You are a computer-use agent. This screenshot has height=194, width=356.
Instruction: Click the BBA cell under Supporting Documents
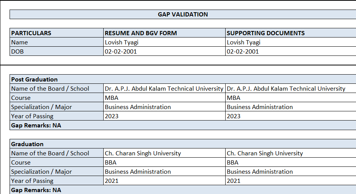tap(290, 163)
